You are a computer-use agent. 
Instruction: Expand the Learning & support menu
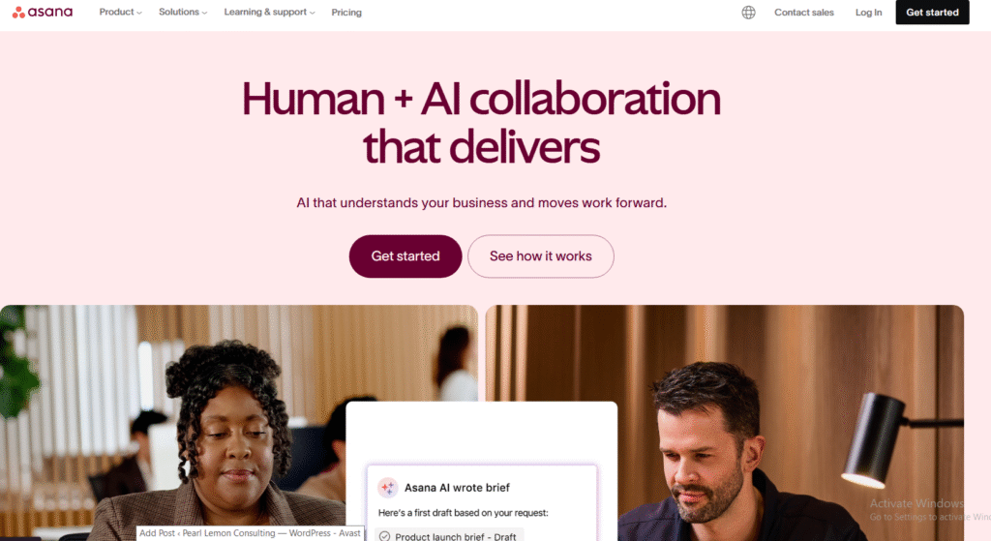[x=269, y=12]
